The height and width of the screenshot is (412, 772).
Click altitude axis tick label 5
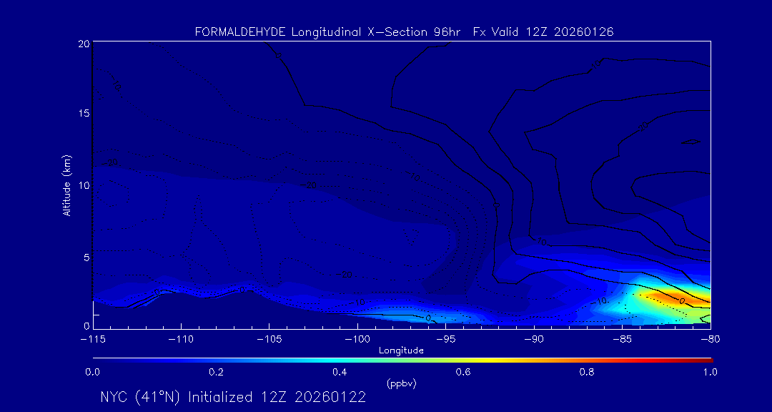point(86,256)
